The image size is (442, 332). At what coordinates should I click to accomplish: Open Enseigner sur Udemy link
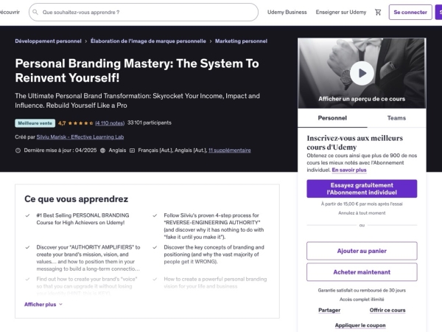click(x=341, y=12)
